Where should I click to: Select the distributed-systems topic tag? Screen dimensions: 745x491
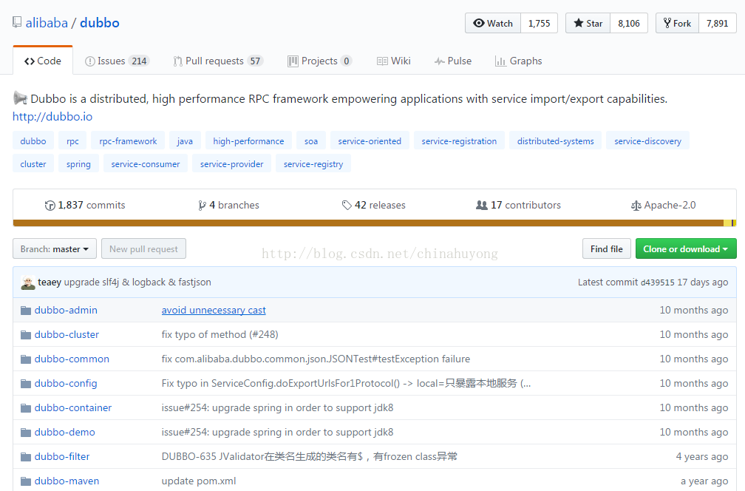click(x=556, y=140)
